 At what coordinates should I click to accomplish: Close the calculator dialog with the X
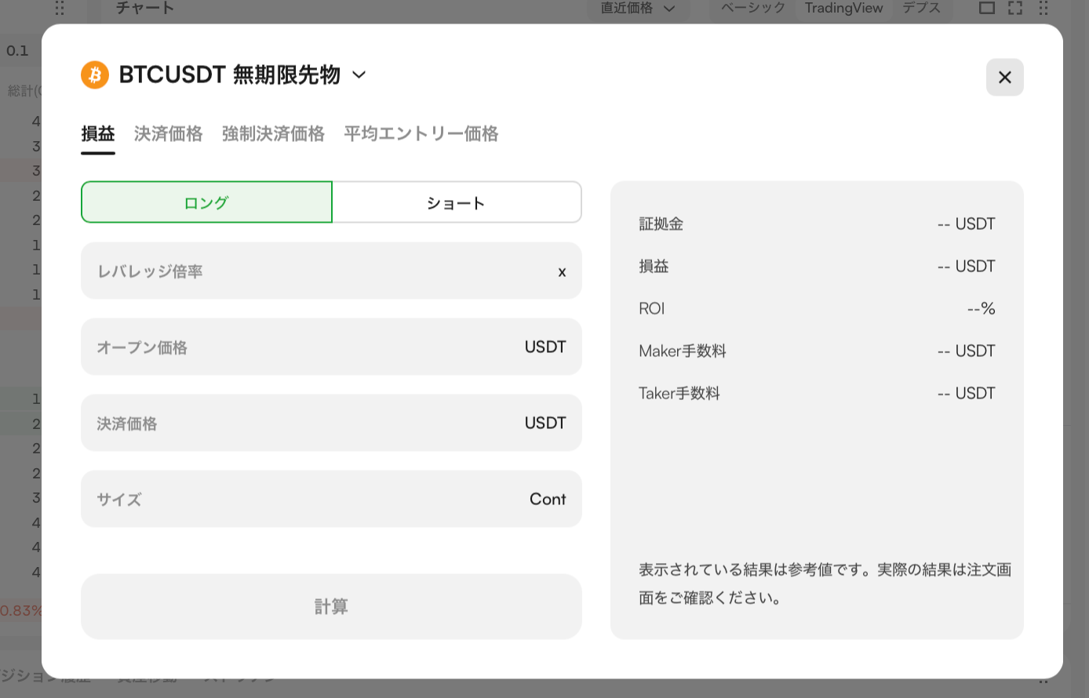coord(1005,77)
